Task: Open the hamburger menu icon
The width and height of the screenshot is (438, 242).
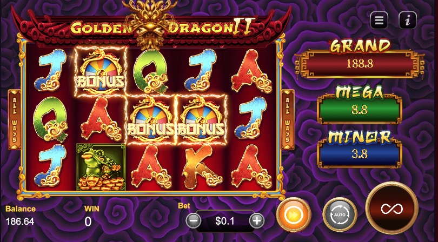Action: (379, 20)
